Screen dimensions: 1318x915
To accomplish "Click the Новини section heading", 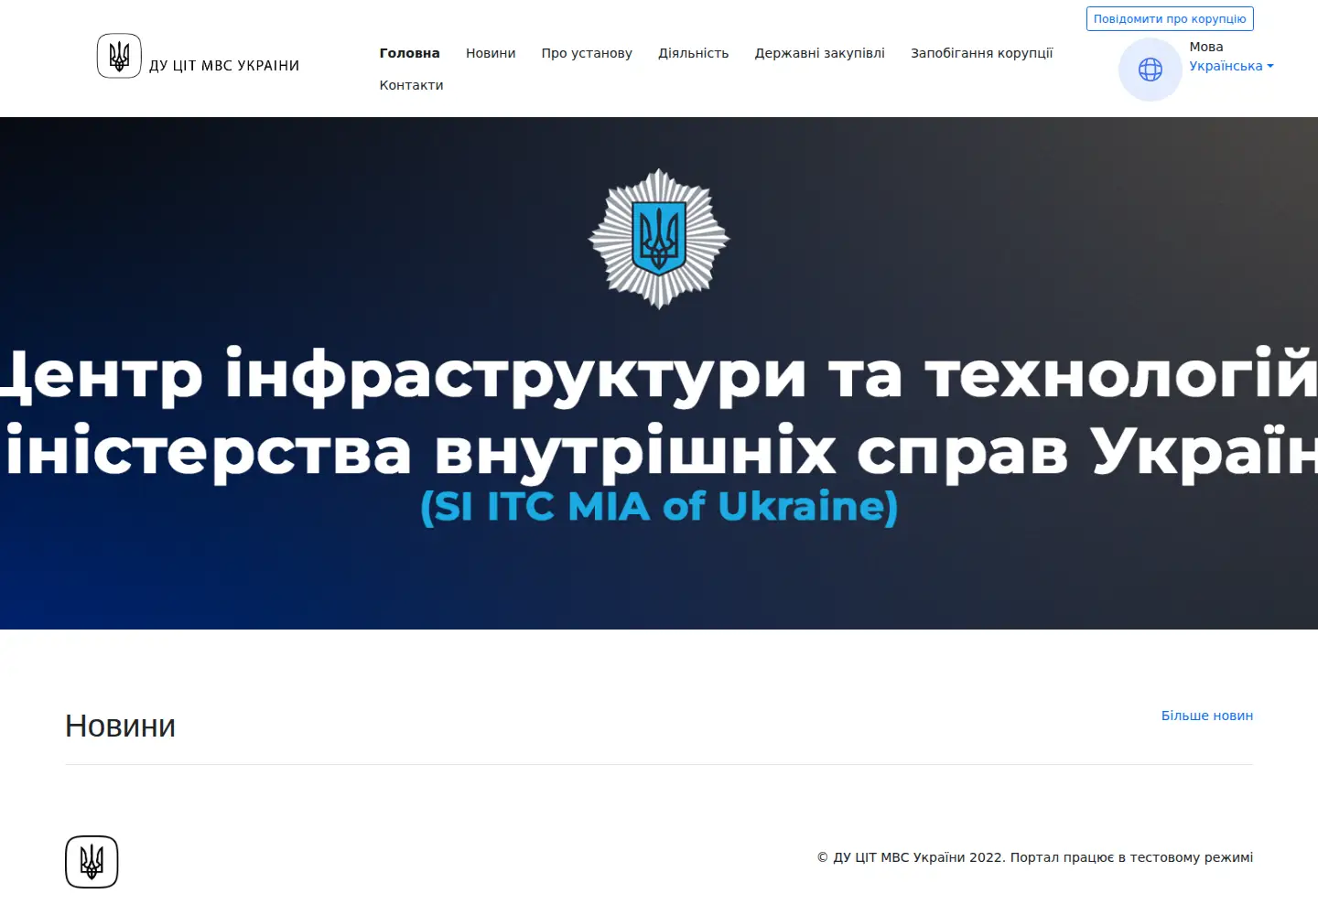I will (120, 726).
